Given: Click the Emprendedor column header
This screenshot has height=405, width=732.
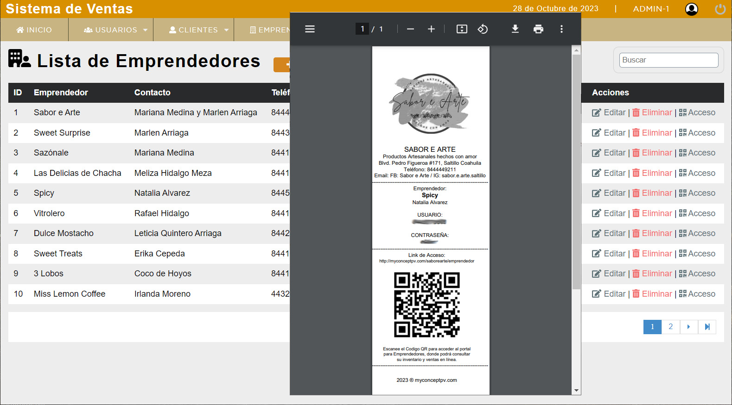Looking at the screenshot, I should coord(61,93).
